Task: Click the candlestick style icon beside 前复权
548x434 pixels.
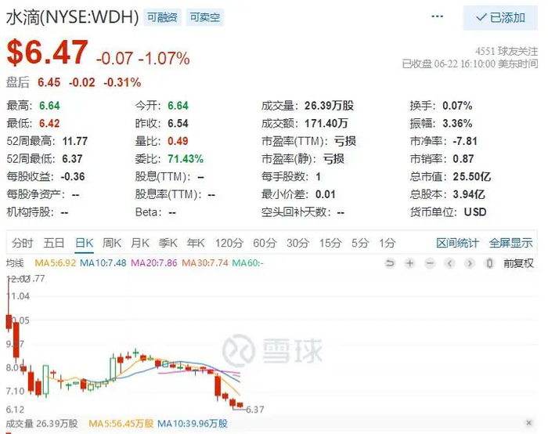Action: pyautogui.click(x=489, y=263)
